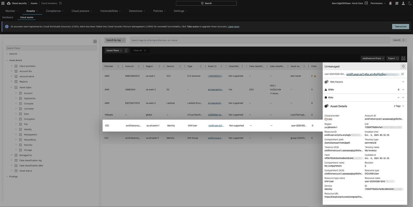Open the Monitor menu
413x207 pixels.
pyautogui.click(x=11, y=11)
